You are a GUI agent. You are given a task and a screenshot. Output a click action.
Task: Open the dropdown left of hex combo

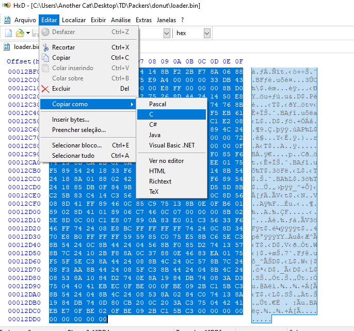click(167, 34)
